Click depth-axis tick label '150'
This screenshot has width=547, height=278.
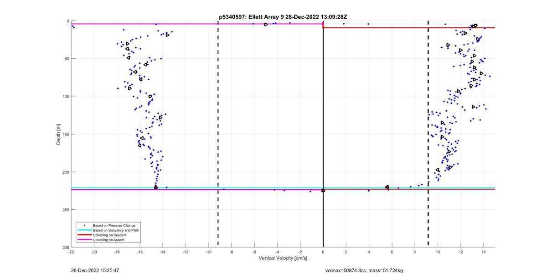[66, 134]
